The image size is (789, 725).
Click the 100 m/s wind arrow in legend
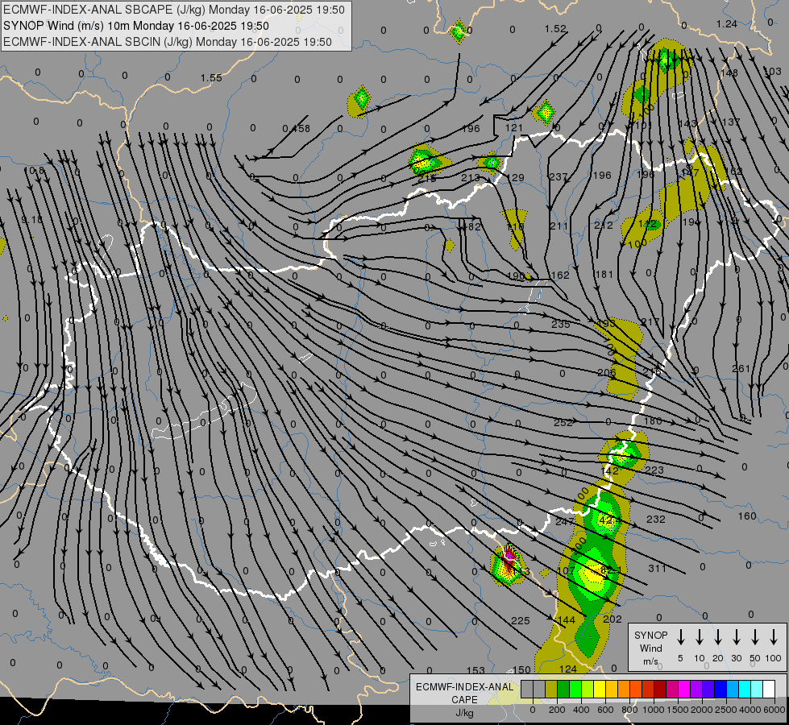tap(774, 637)
